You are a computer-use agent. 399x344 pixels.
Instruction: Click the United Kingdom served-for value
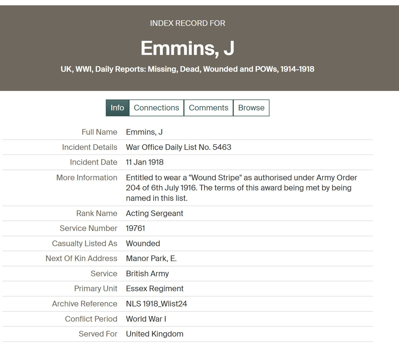154,334
